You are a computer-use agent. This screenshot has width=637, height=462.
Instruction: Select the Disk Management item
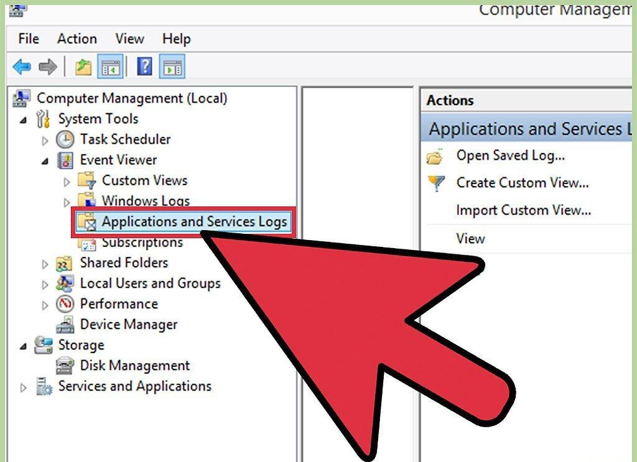[135, 366]
